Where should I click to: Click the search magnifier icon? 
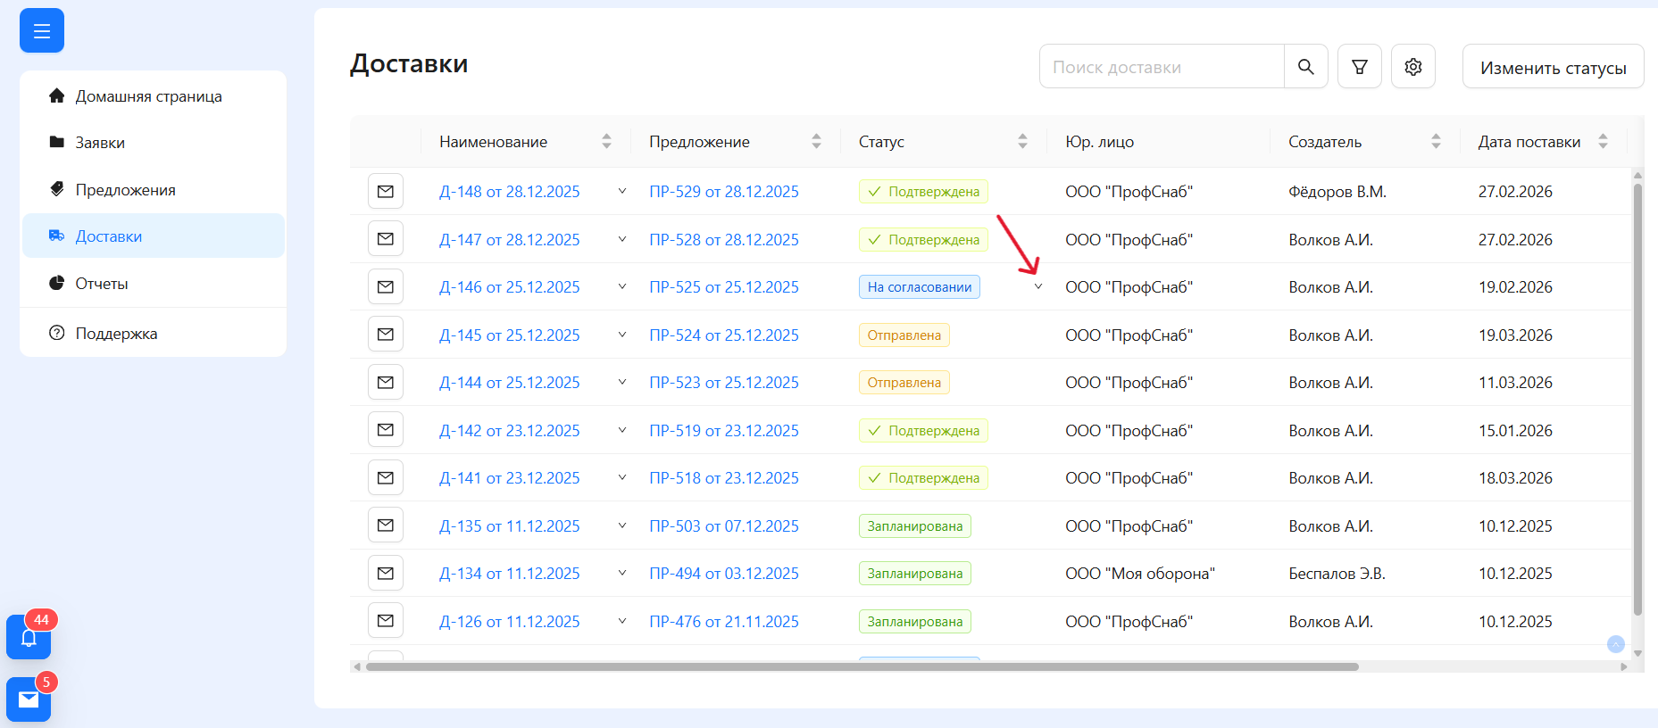(x=1305, y=67)
